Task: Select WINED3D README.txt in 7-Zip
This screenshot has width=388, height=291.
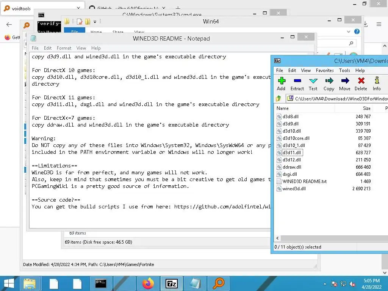Action: click(x=305, y=181)
